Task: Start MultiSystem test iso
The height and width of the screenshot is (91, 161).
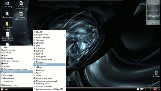Action: click(x=49, y=59)
